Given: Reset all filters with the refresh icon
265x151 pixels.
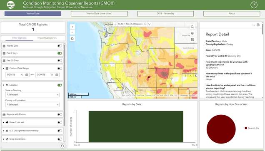Looking at the screenshot, I should click(x=62, y=146).
